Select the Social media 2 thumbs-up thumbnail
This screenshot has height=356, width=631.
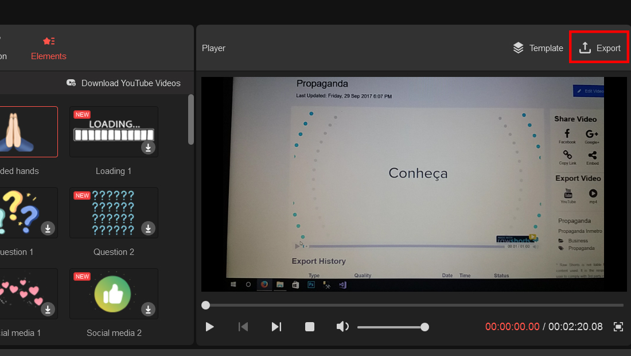click(114, 293)
